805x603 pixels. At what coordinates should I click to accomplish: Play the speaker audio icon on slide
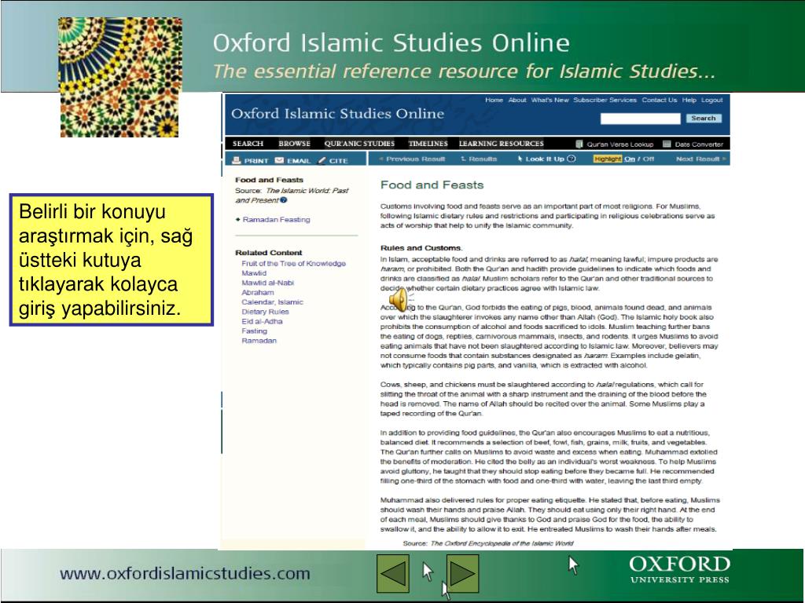(399, 299)
